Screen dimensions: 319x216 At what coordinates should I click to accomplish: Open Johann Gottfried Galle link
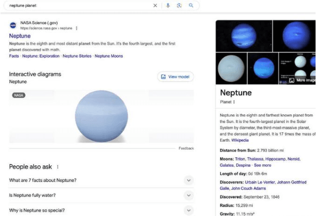263,185
